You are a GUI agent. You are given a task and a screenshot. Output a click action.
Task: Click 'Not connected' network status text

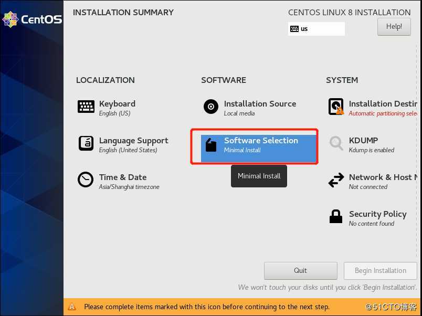click(x=368, y=186)
